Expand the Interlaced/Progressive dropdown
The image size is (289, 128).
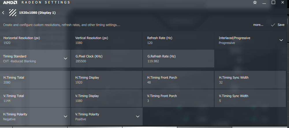[x=281, y=40]
